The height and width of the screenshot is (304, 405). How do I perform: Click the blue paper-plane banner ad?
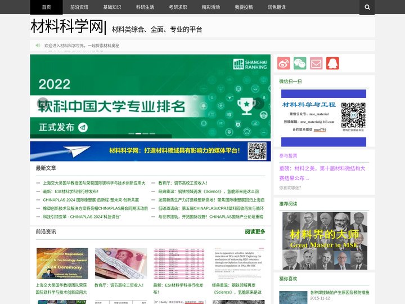click(x=150, y=151)
